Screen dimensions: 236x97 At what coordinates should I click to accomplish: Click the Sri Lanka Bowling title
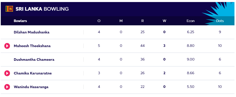pyautogui.click(x=42, y=9)
